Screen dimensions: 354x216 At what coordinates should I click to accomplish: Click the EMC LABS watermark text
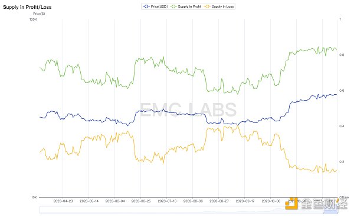(x=188, y=109)
